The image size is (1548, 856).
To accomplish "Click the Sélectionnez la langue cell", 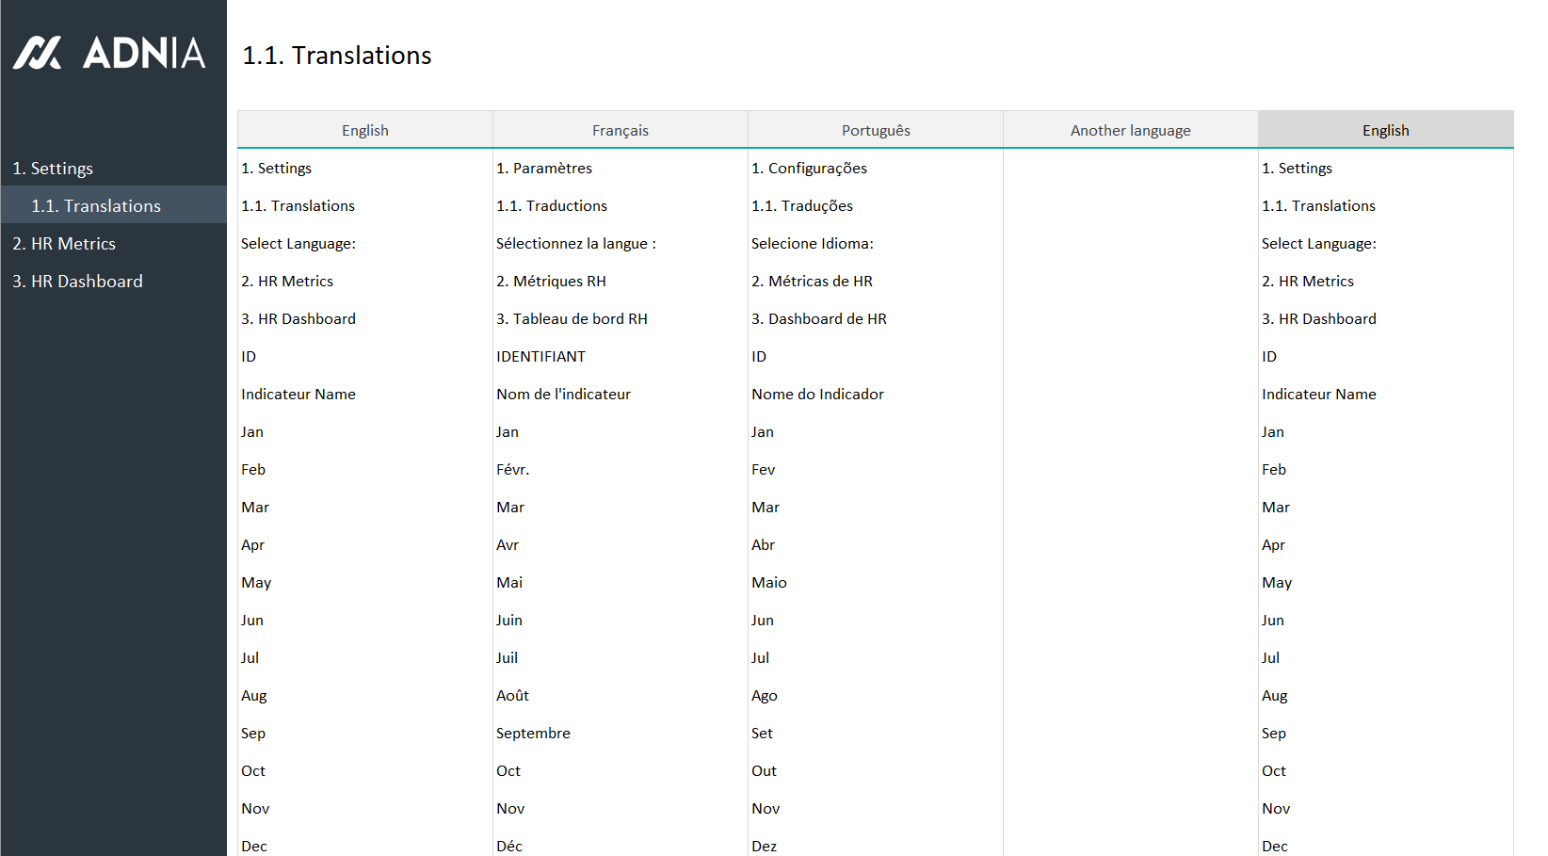I will click(x=575, y=244).
